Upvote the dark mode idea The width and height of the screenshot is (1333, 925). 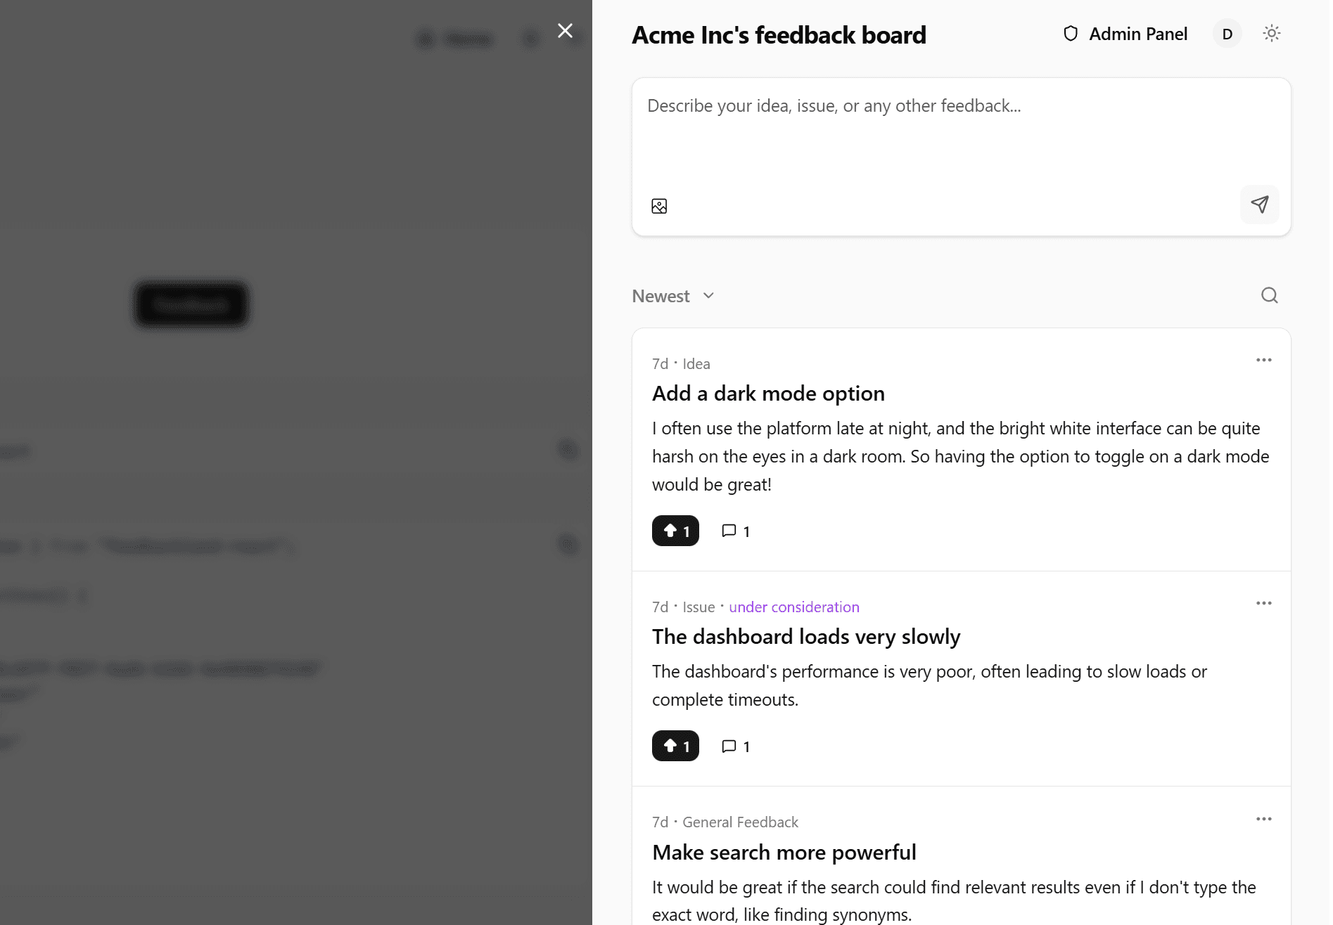coord(675,531)
